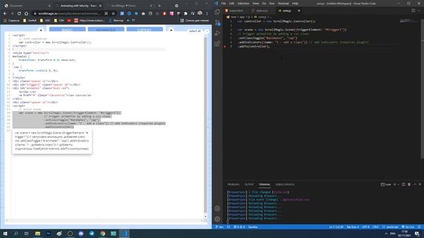Open the Windows Start menu
This screenshot has height=238, width=424.
pos(5,233)
